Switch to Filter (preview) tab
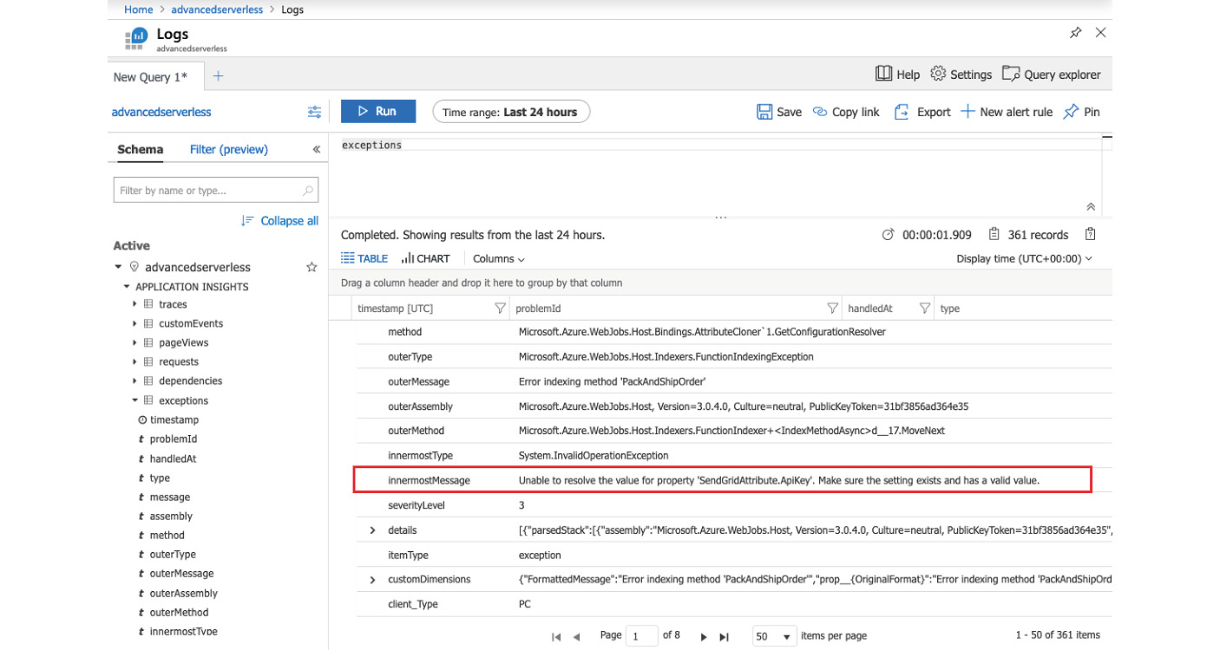This screenshot has width=1220, height=650. click(x=229, y=149)
